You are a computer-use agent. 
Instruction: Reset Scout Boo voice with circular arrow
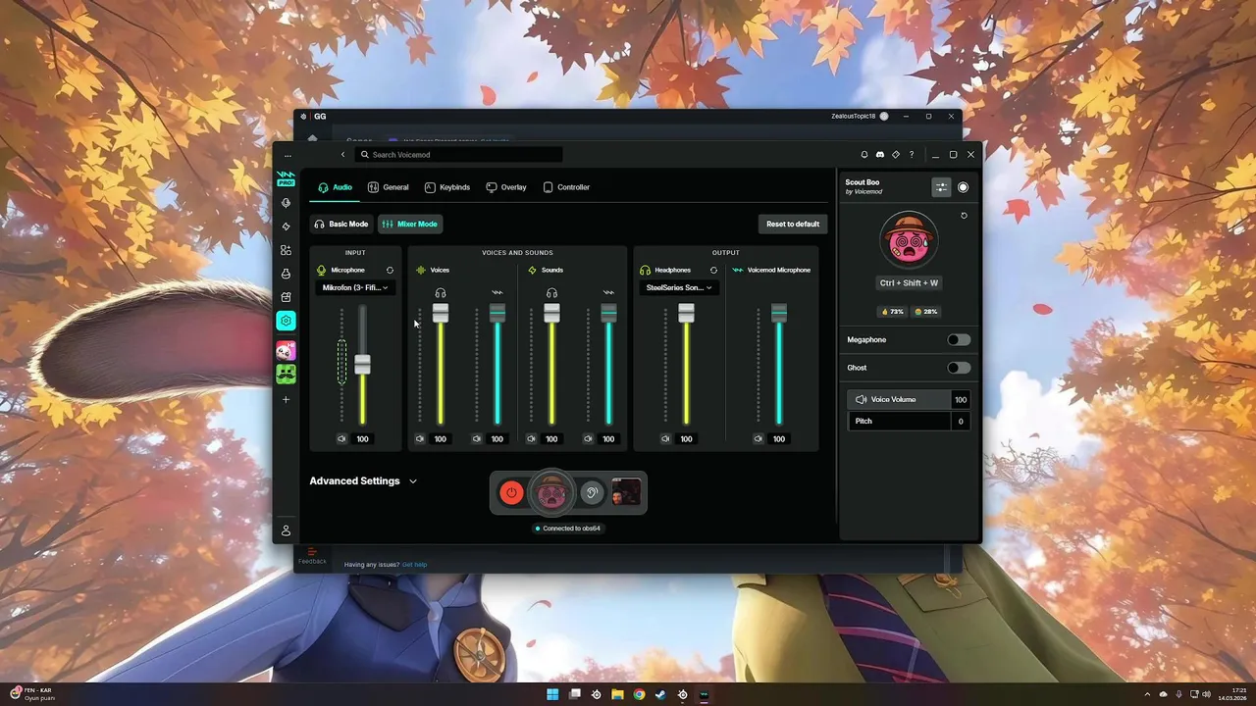(964, 216)
